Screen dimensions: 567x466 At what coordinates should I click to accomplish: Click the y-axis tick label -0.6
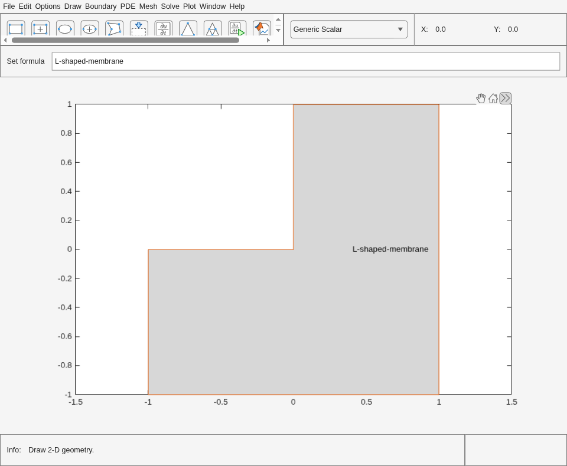[65, 336]
